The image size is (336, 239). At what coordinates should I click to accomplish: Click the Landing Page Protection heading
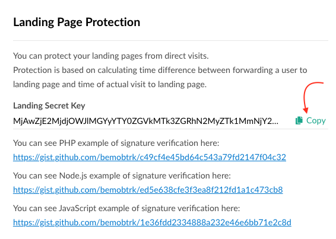coord(77,23)
